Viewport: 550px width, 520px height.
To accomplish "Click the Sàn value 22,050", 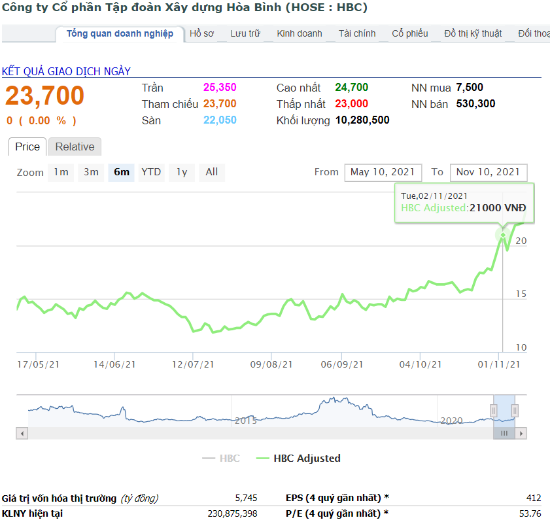I will click(x=220, y=120).
